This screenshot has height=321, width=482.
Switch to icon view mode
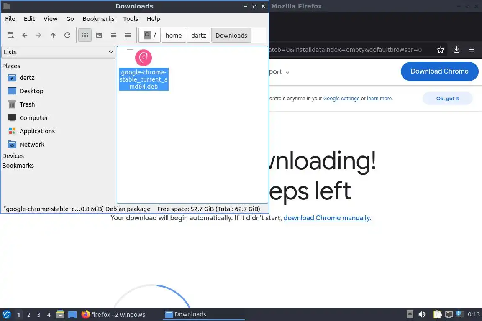85,36
